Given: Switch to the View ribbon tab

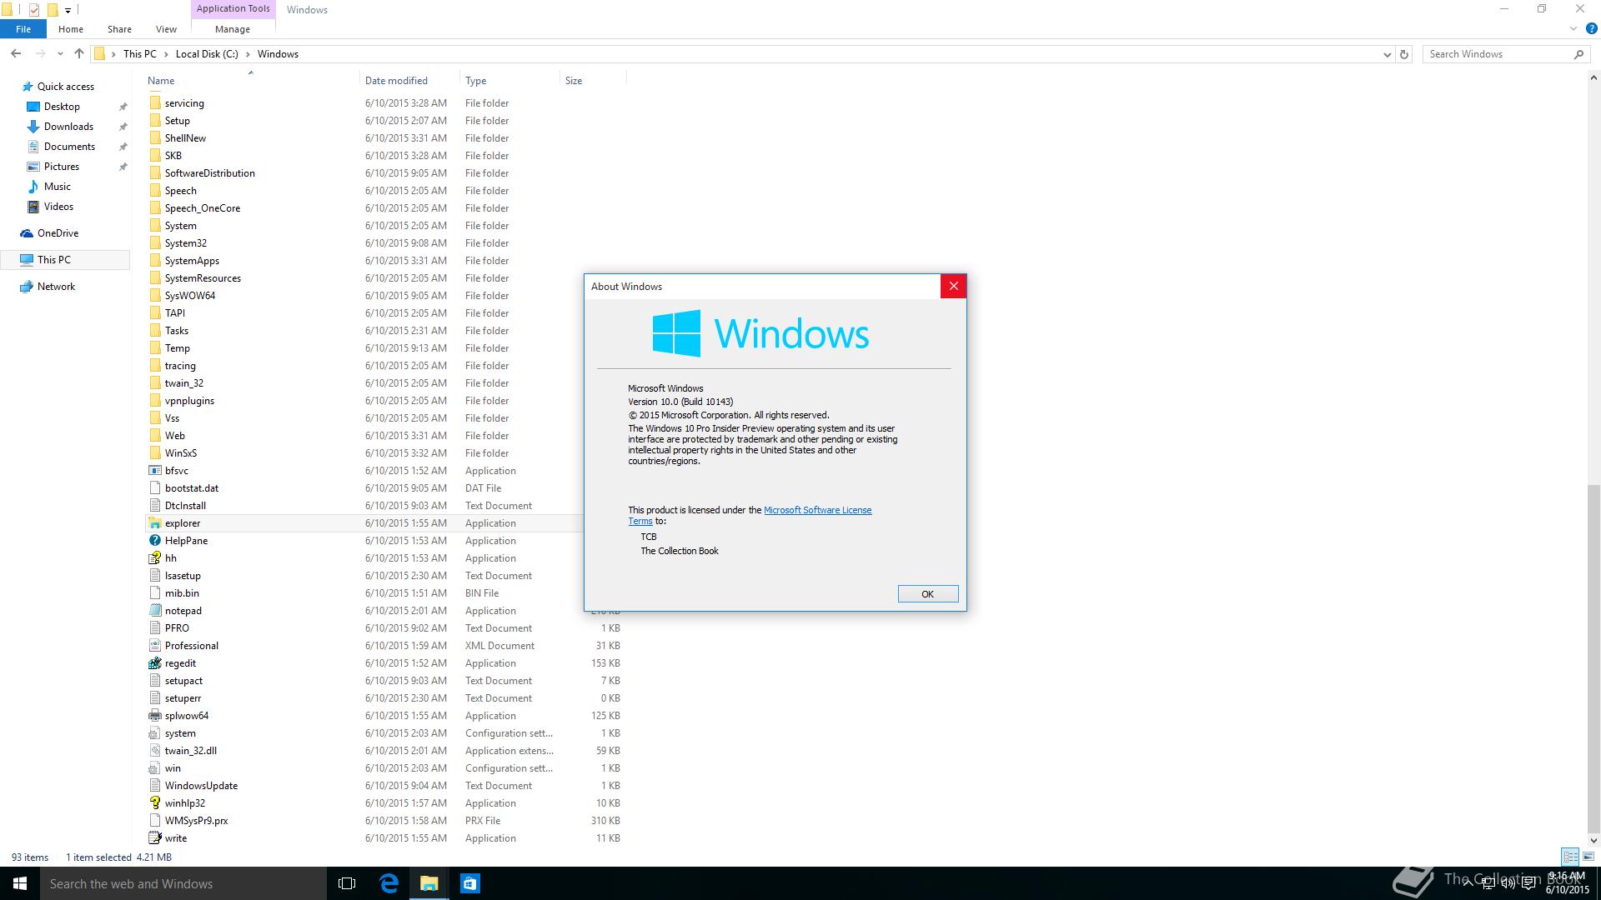Looking at the screenshot, I should [166, 29].
